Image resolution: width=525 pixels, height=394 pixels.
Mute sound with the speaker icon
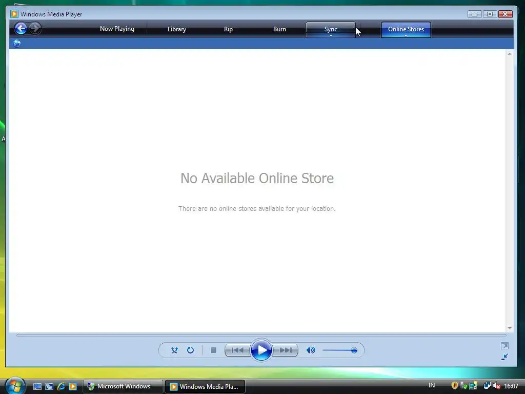pos(311,350)
